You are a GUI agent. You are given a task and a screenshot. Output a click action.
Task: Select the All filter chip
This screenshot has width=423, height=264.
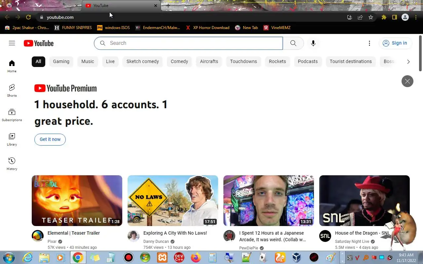tap(38, 61)
